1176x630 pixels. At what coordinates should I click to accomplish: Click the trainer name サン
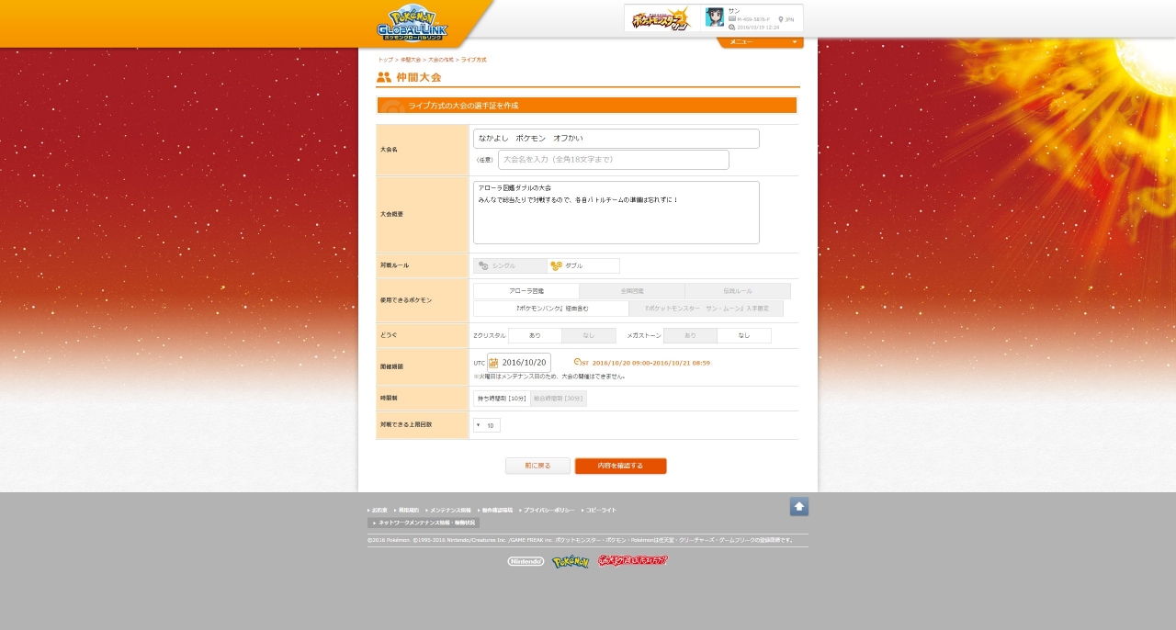coord(733,10)
